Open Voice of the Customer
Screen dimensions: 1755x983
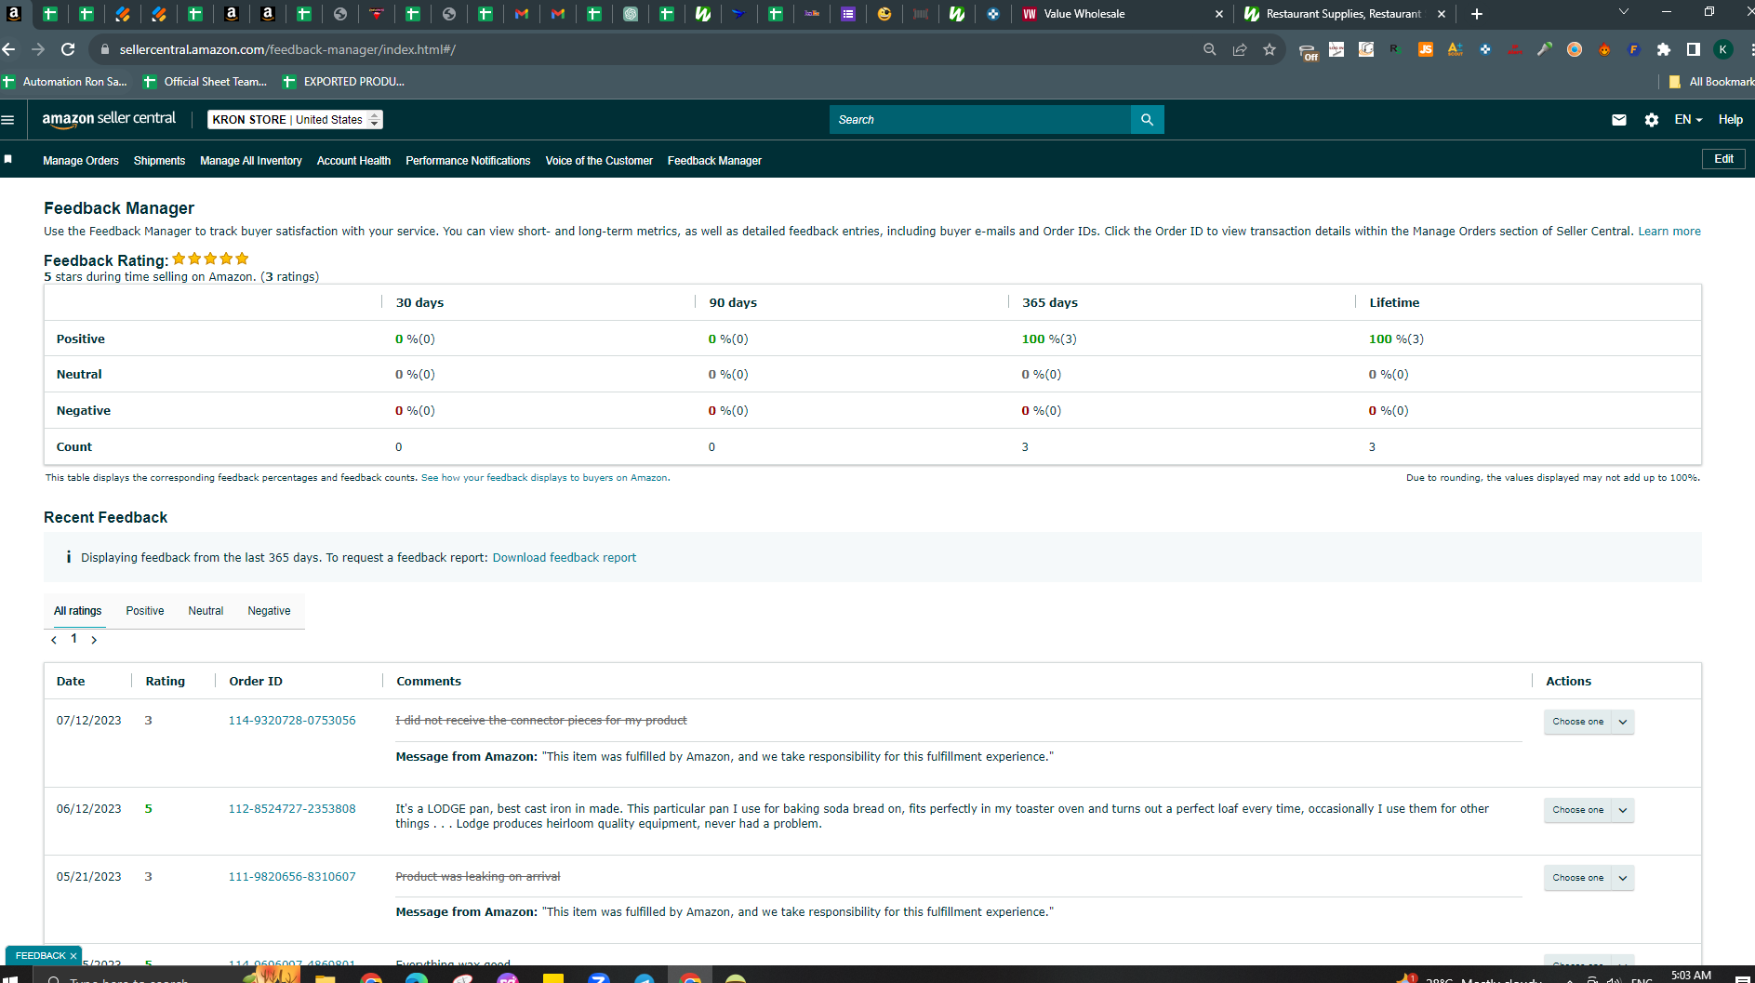(x=599, y=161)
